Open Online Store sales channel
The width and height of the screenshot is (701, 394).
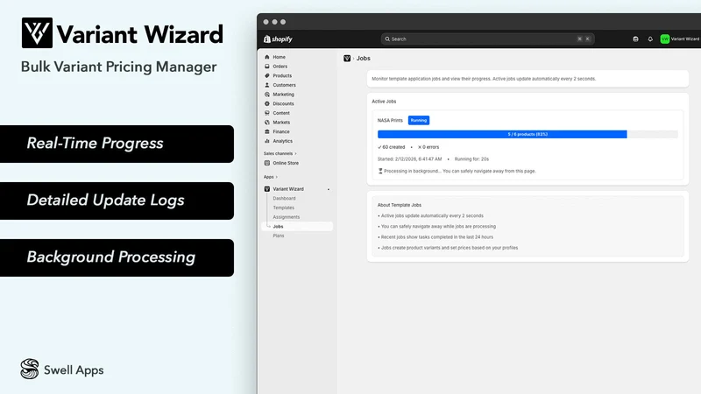[286, 163]
